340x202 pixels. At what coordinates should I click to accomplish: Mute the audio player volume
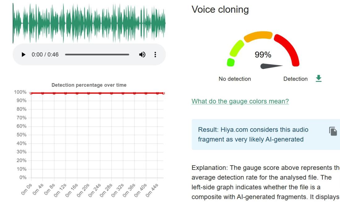pyautogui.click(x=142, y=55)
